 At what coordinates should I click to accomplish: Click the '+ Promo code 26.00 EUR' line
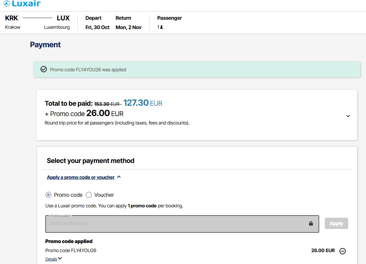tap(84, 113)
